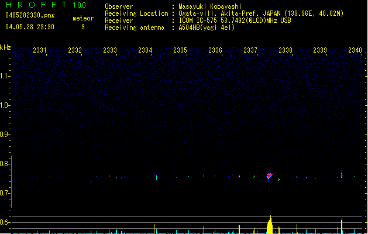Click time axis marker 2333

click(x=110, y=50)
